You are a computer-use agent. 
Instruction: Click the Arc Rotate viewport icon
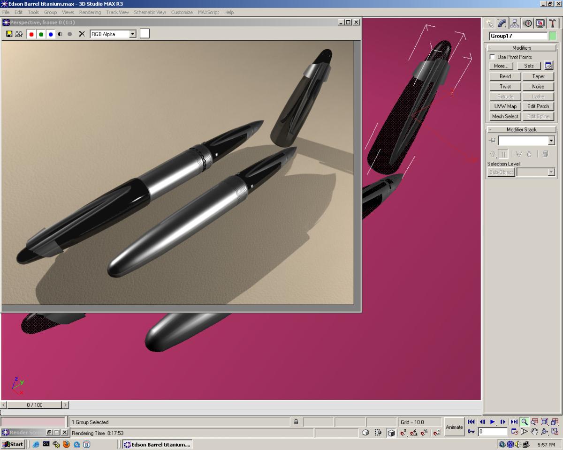pos(545,431)
